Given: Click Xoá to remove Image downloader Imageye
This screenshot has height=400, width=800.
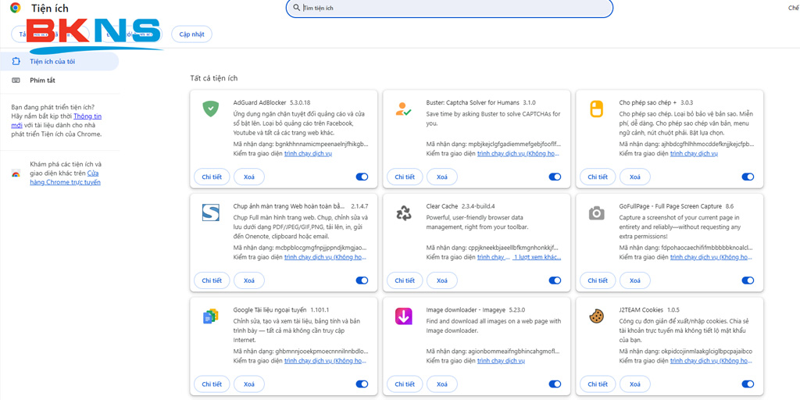Looking at the screenshot, I should click(x=442, y=384).
